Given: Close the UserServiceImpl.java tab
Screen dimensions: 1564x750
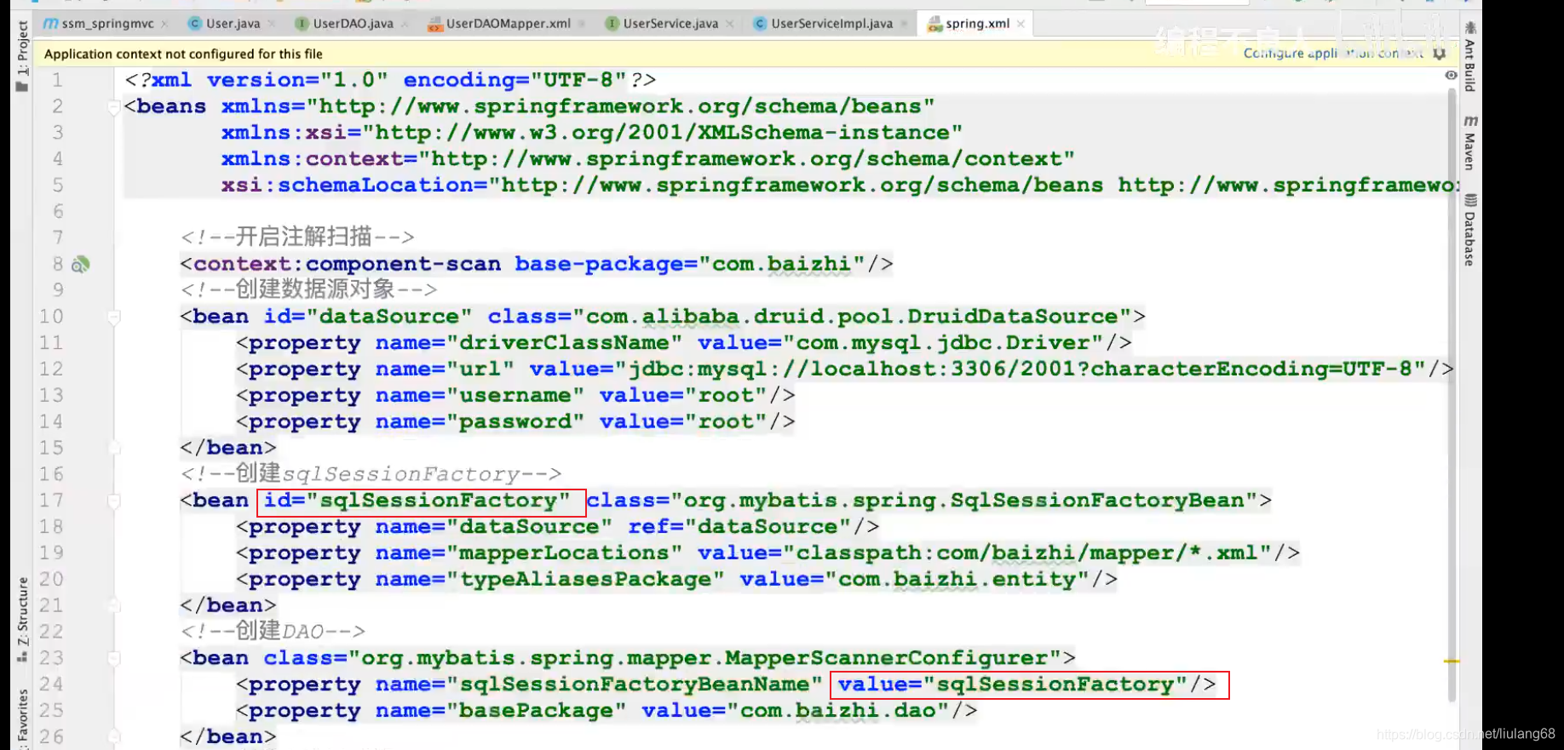Looking at the screenshot, I should (x=904, y=24).
